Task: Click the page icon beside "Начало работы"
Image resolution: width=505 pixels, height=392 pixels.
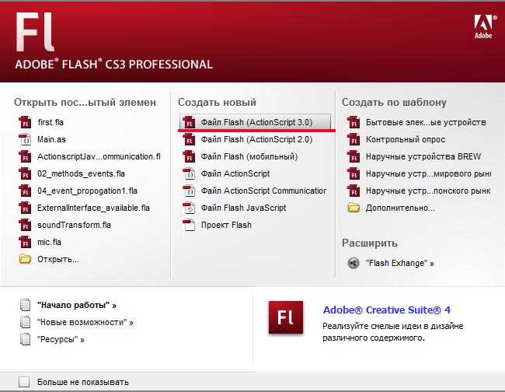Action: (x=25, y=305)
